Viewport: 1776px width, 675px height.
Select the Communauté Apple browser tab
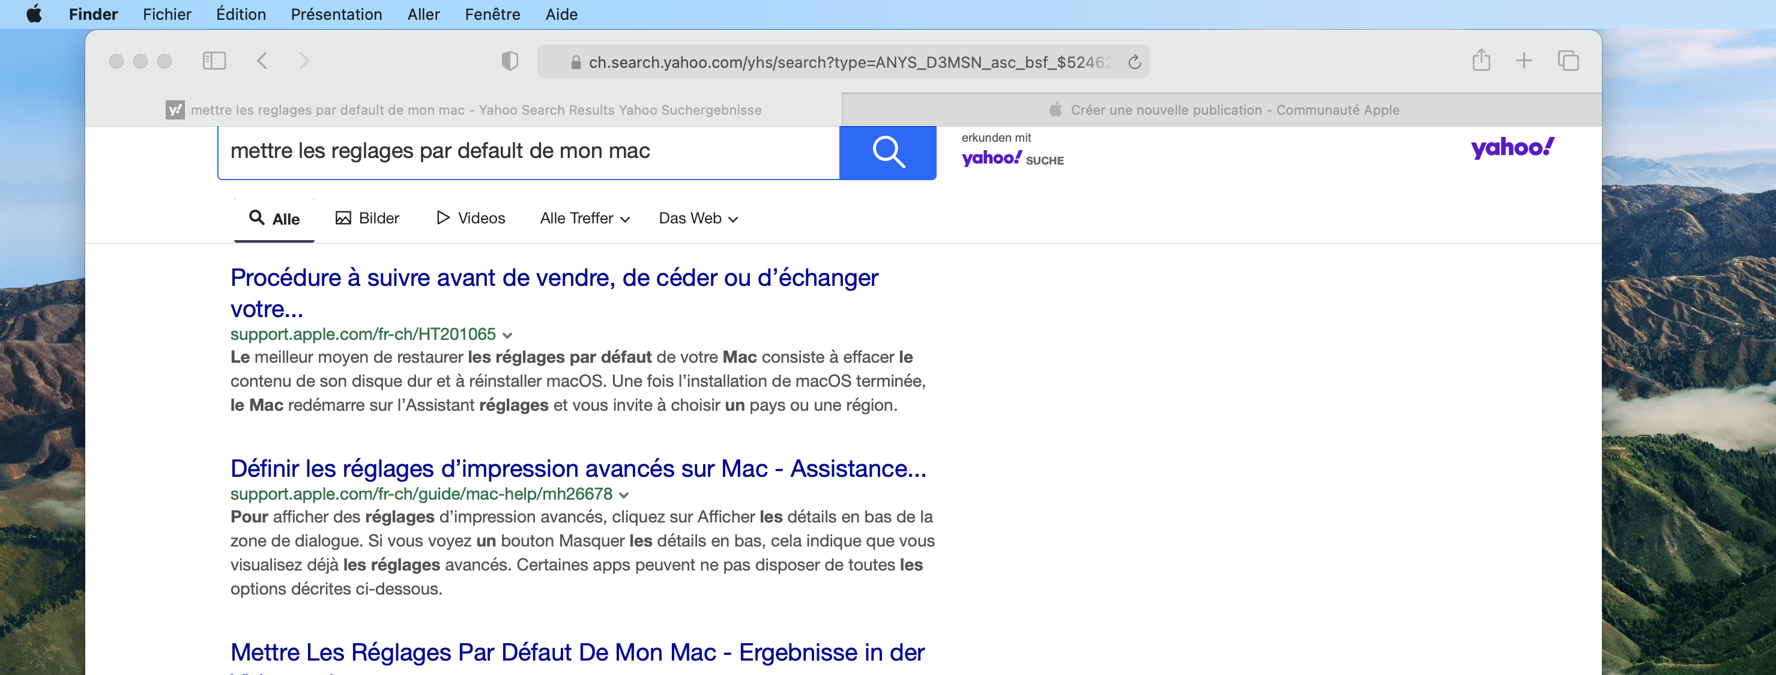[1222, 110]
